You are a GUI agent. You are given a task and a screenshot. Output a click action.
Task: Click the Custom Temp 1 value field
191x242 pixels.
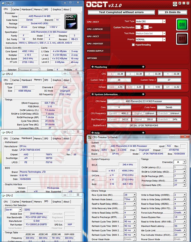point(119,80)
